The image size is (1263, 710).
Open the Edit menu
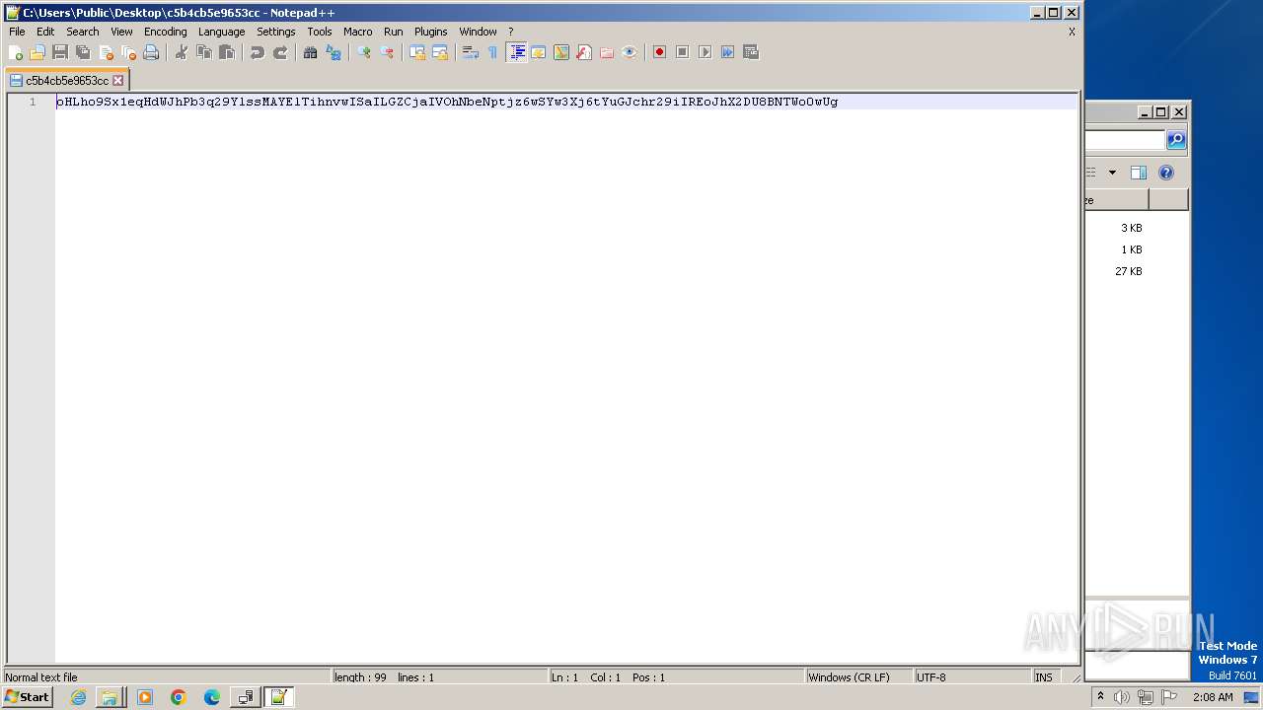[x=45, y=32]
